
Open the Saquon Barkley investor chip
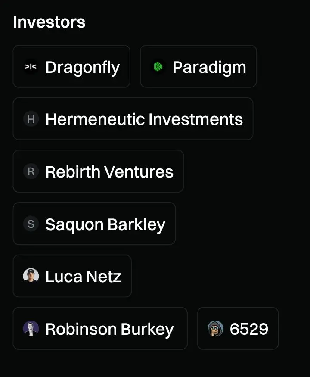[94, 224]
